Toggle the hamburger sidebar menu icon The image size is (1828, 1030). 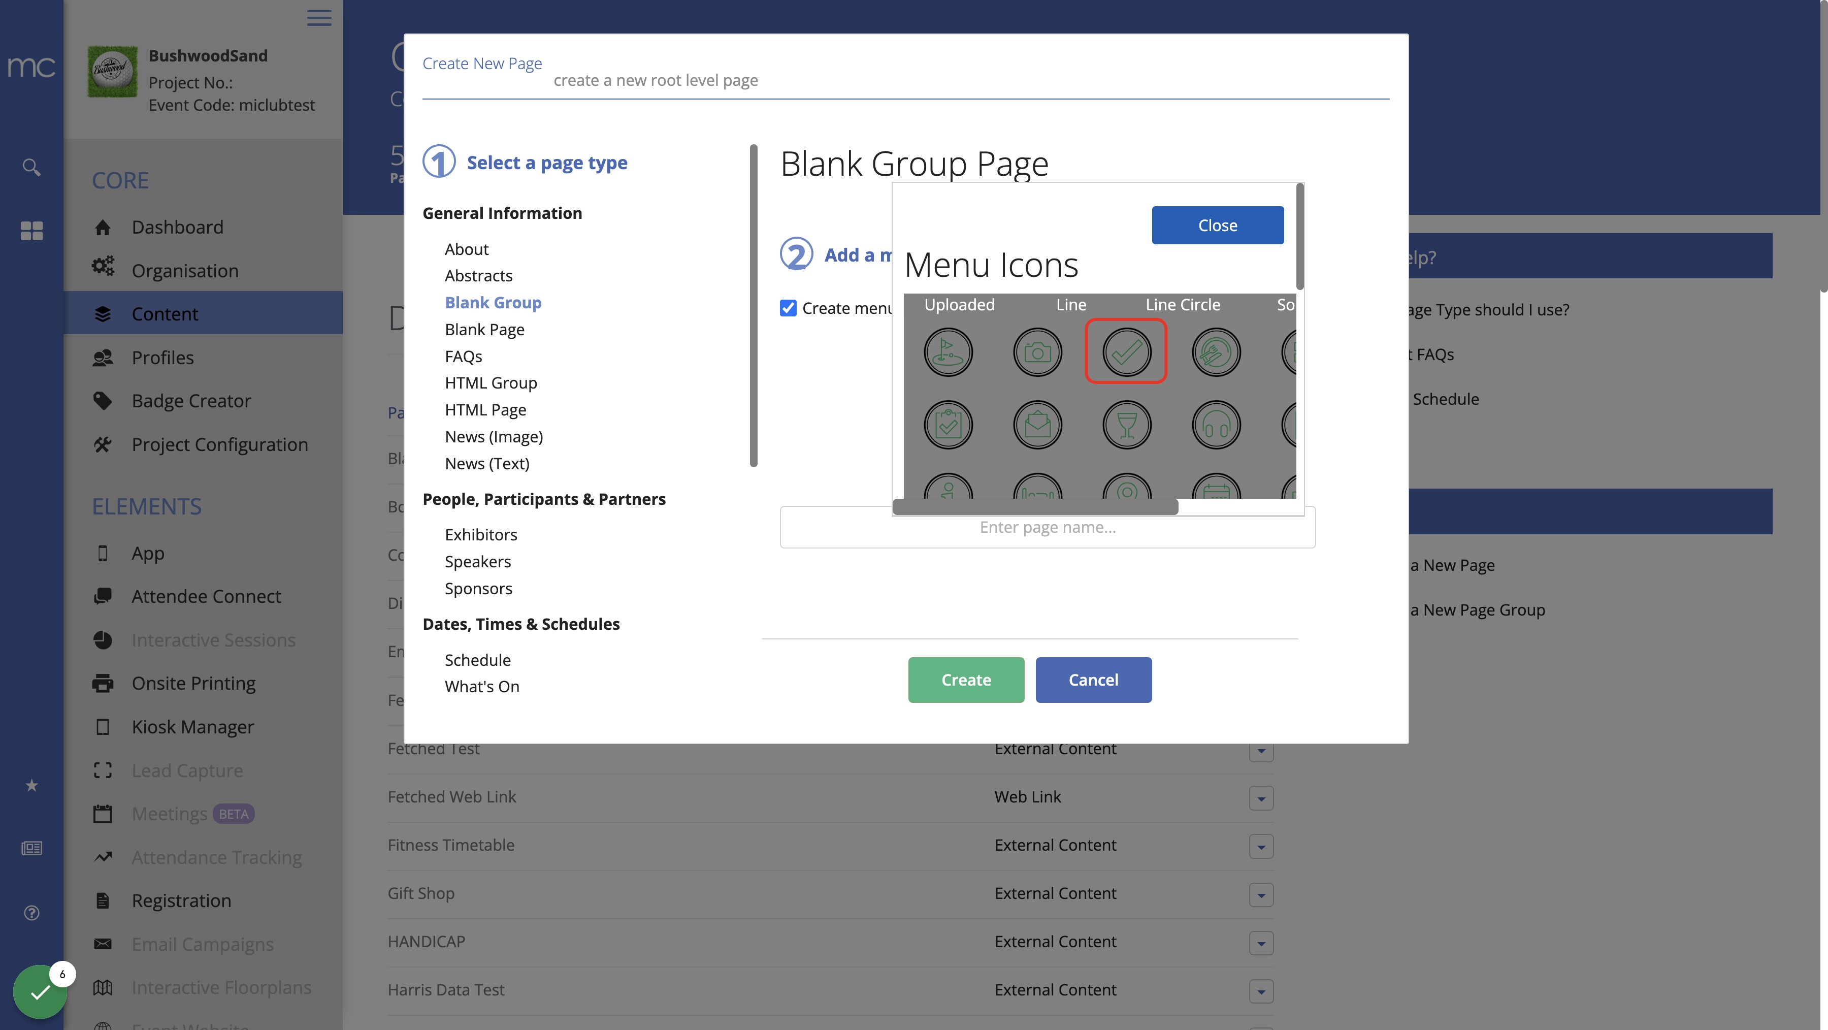(318, 18)
